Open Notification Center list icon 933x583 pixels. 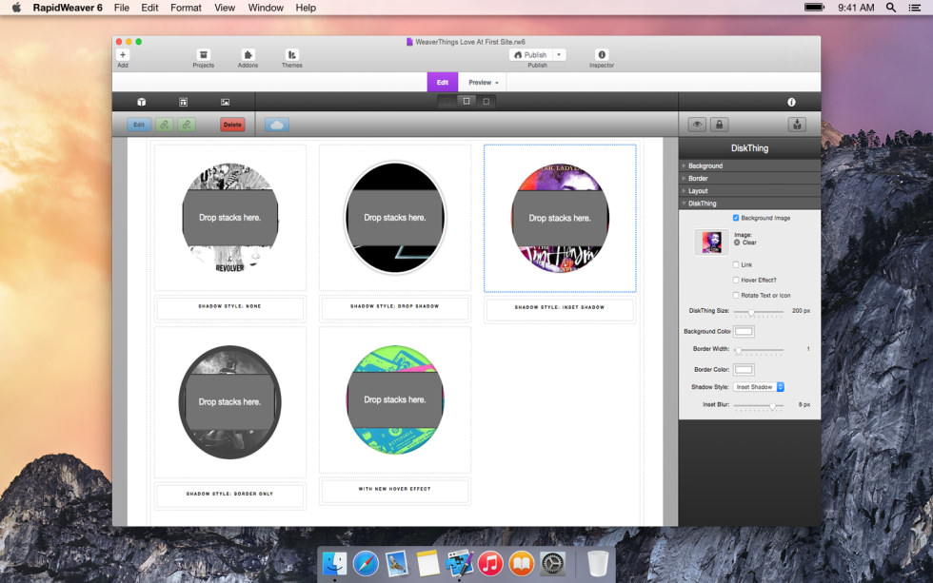tap(915, 8)
